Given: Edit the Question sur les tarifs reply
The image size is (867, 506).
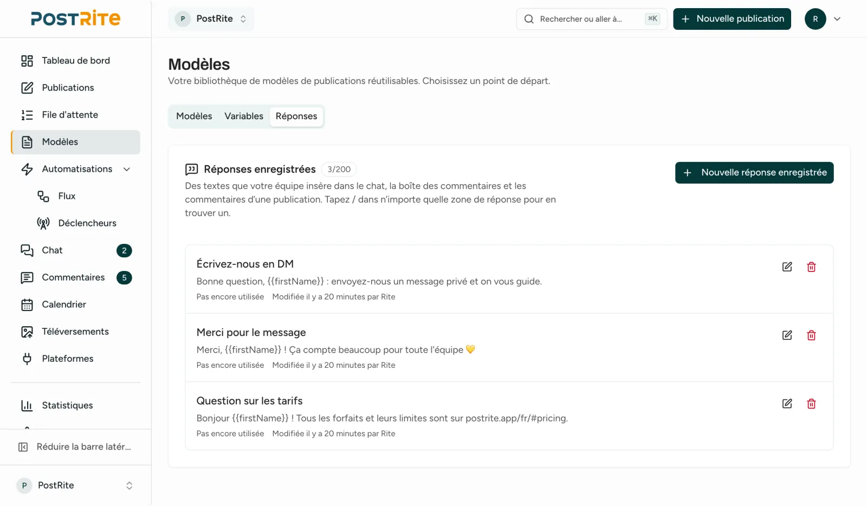Looking at the screenshot, I should point(787,404).
